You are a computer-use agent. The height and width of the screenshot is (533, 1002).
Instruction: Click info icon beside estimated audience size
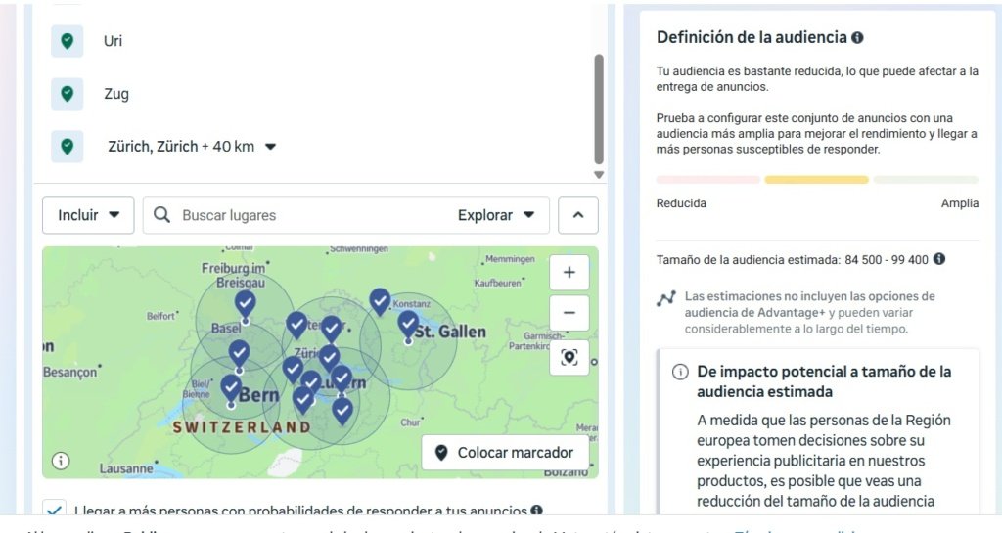(938, 259)
